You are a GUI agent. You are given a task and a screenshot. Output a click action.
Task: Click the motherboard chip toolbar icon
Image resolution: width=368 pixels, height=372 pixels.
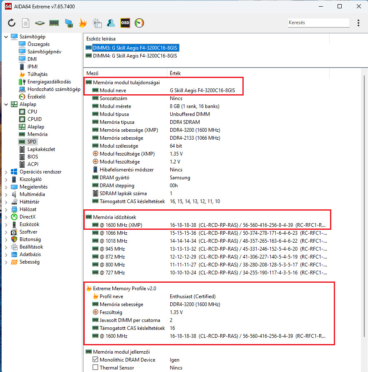pyautogui.click(x=40, y=23)
